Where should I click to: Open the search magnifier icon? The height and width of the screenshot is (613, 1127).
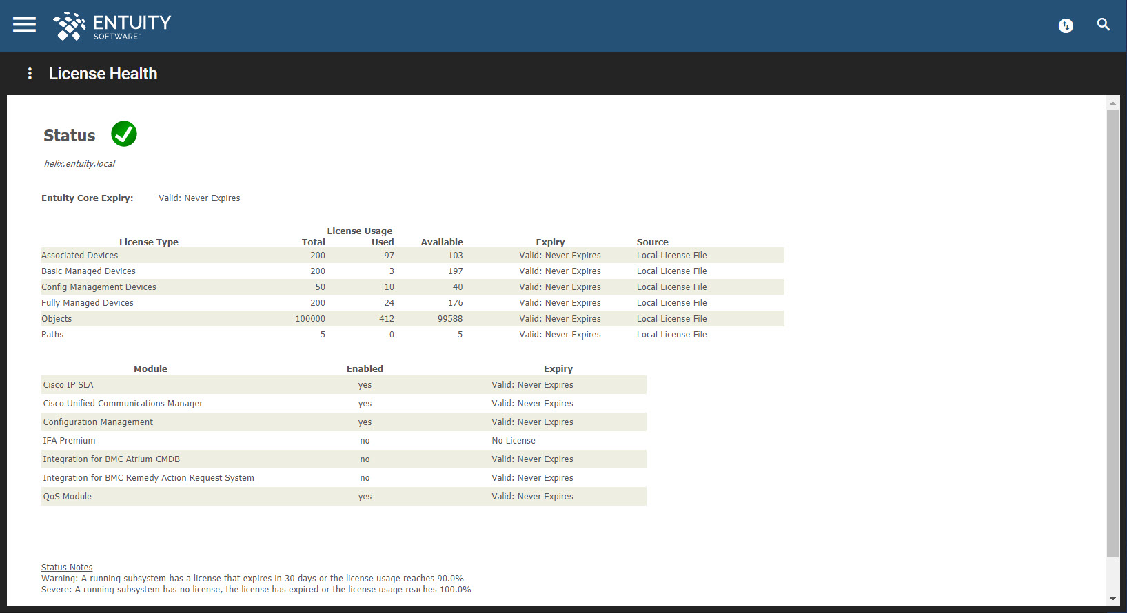point(1104,25)
